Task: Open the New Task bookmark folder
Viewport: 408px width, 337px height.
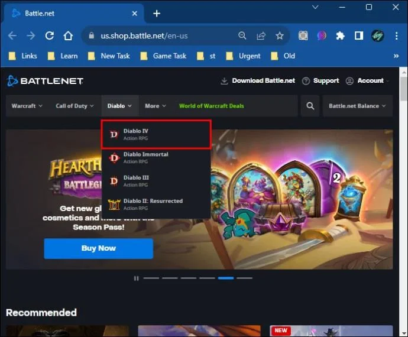Action: coord(109,56)
